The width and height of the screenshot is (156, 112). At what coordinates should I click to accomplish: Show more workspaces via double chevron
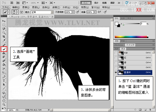[x=119, y=3]
